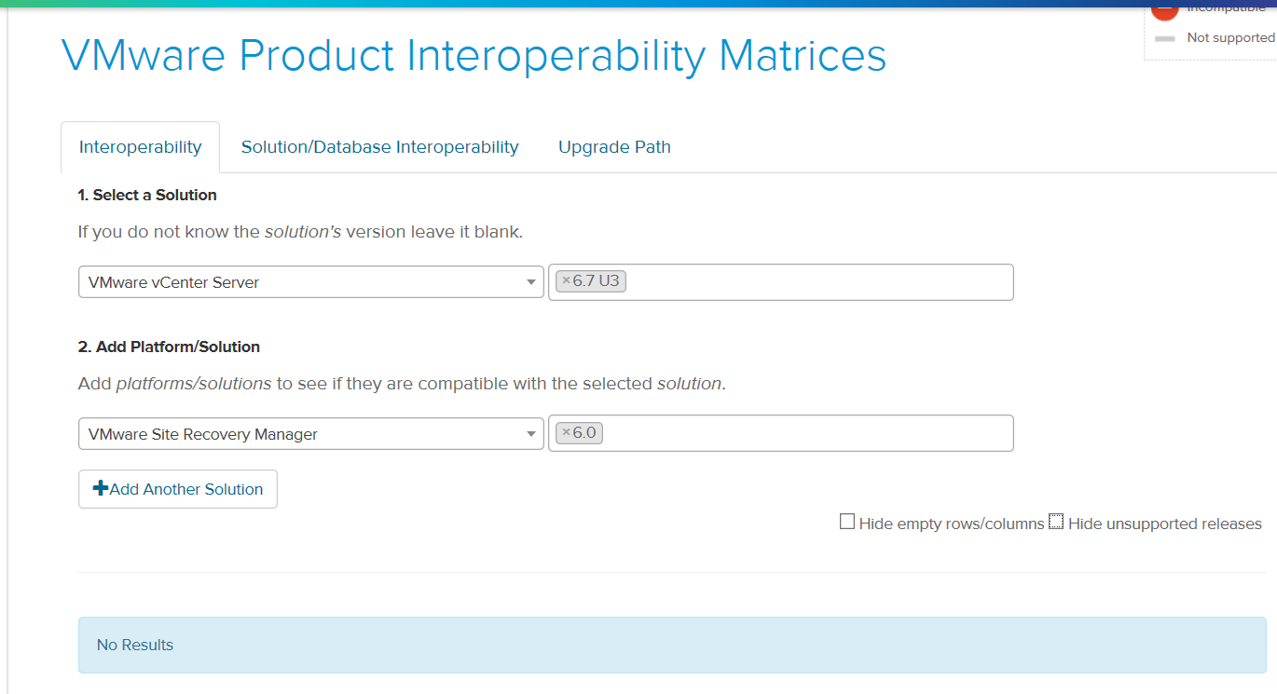This screenshot has width=1277, height=694.
Task: Click the vCenter Server dropdown arrow
Action: tap(531, 282)
